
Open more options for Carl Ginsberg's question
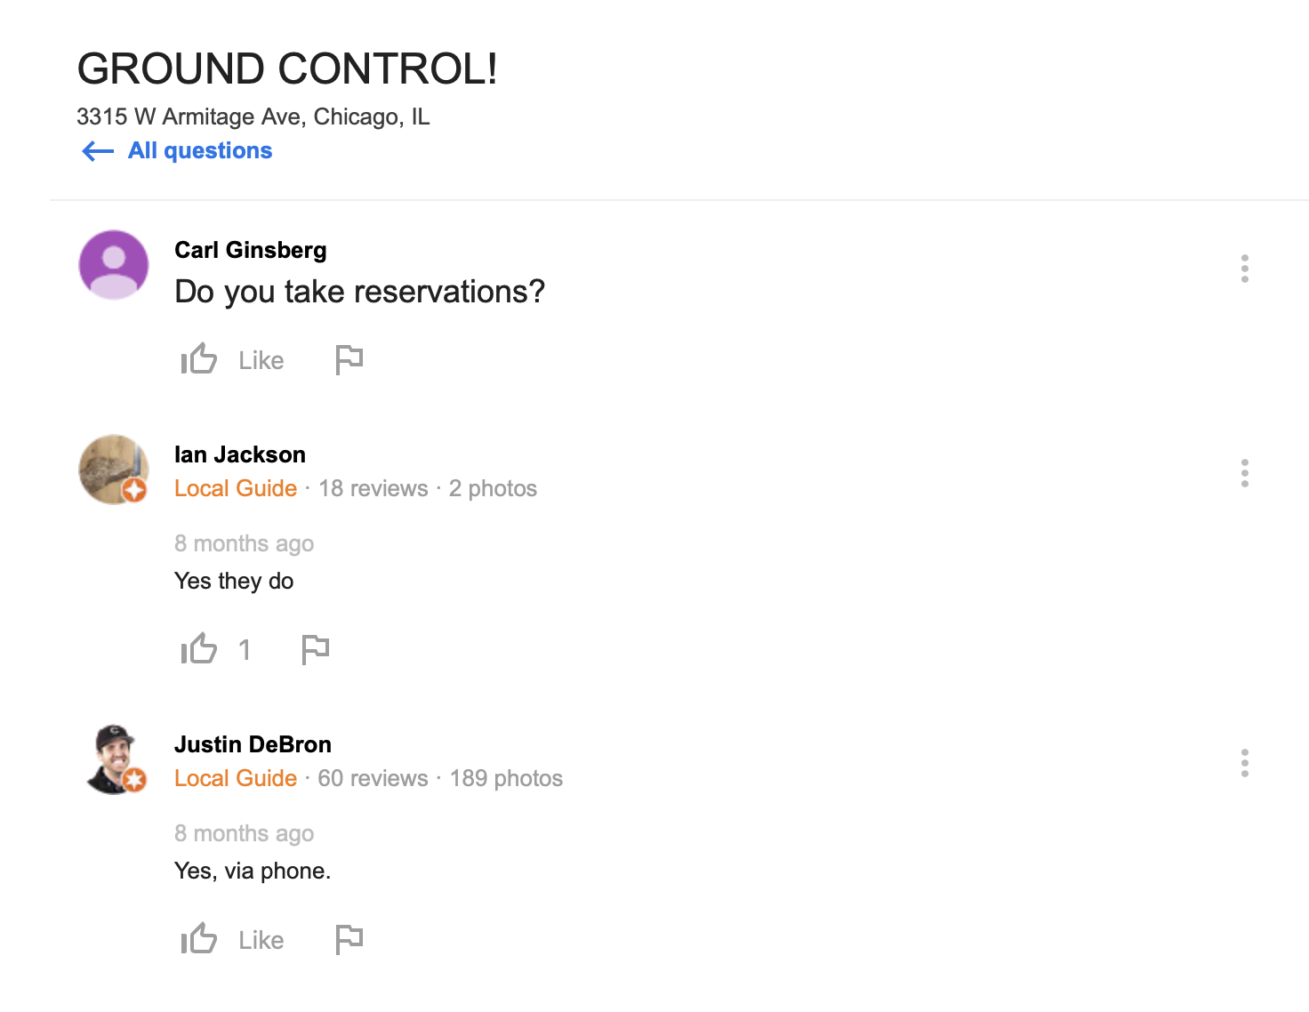coord(1244,269)
